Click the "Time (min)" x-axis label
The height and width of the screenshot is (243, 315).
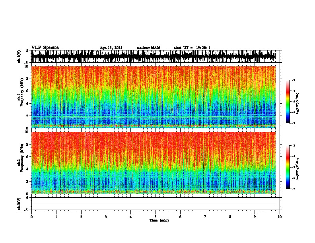pos(159,220)
